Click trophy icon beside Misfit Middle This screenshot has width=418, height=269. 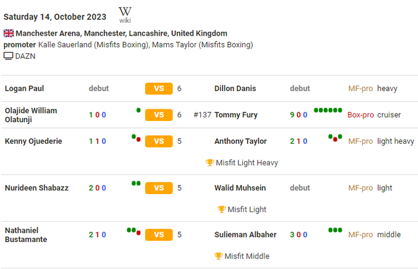point(218,256)
